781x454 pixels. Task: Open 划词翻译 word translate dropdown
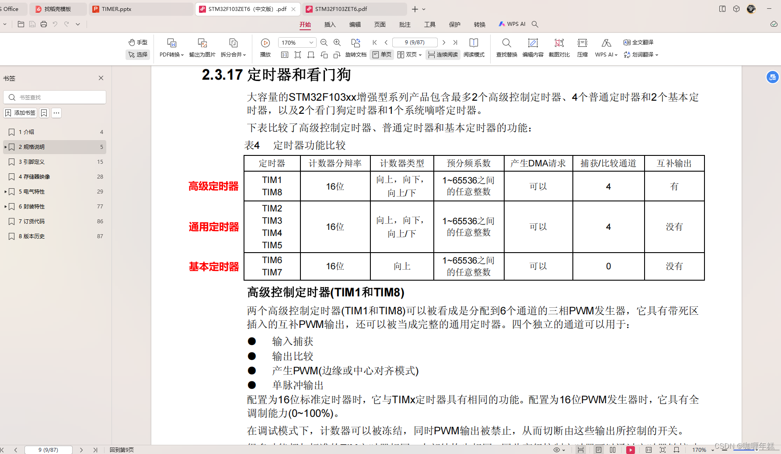(x=641, y=55)
